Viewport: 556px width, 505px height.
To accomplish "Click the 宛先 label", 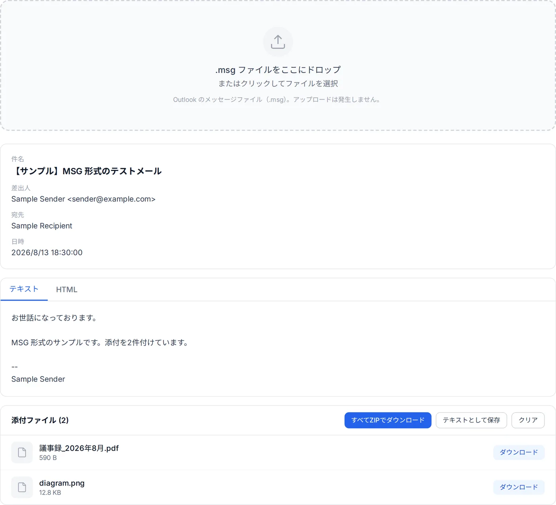I will click(17, 215).
